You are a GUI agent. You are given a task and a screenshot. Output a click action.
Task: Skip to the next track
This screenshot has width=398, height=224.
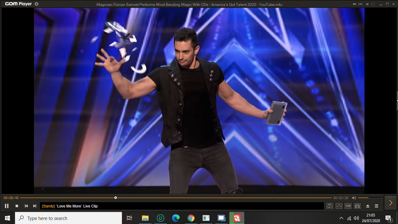click(x=35, y=206)
